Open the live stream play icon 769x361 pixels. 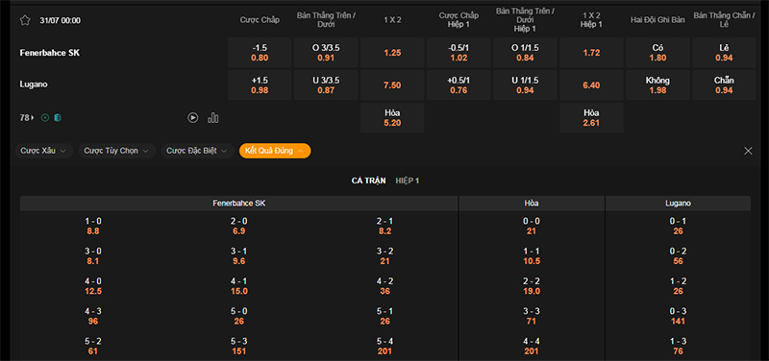point(193,117)
